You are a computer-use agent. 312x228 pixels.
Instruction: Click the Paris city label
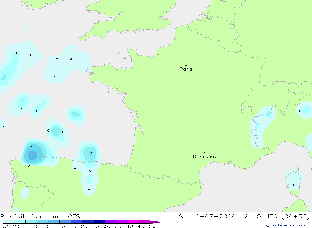click(x=186, y=69)
